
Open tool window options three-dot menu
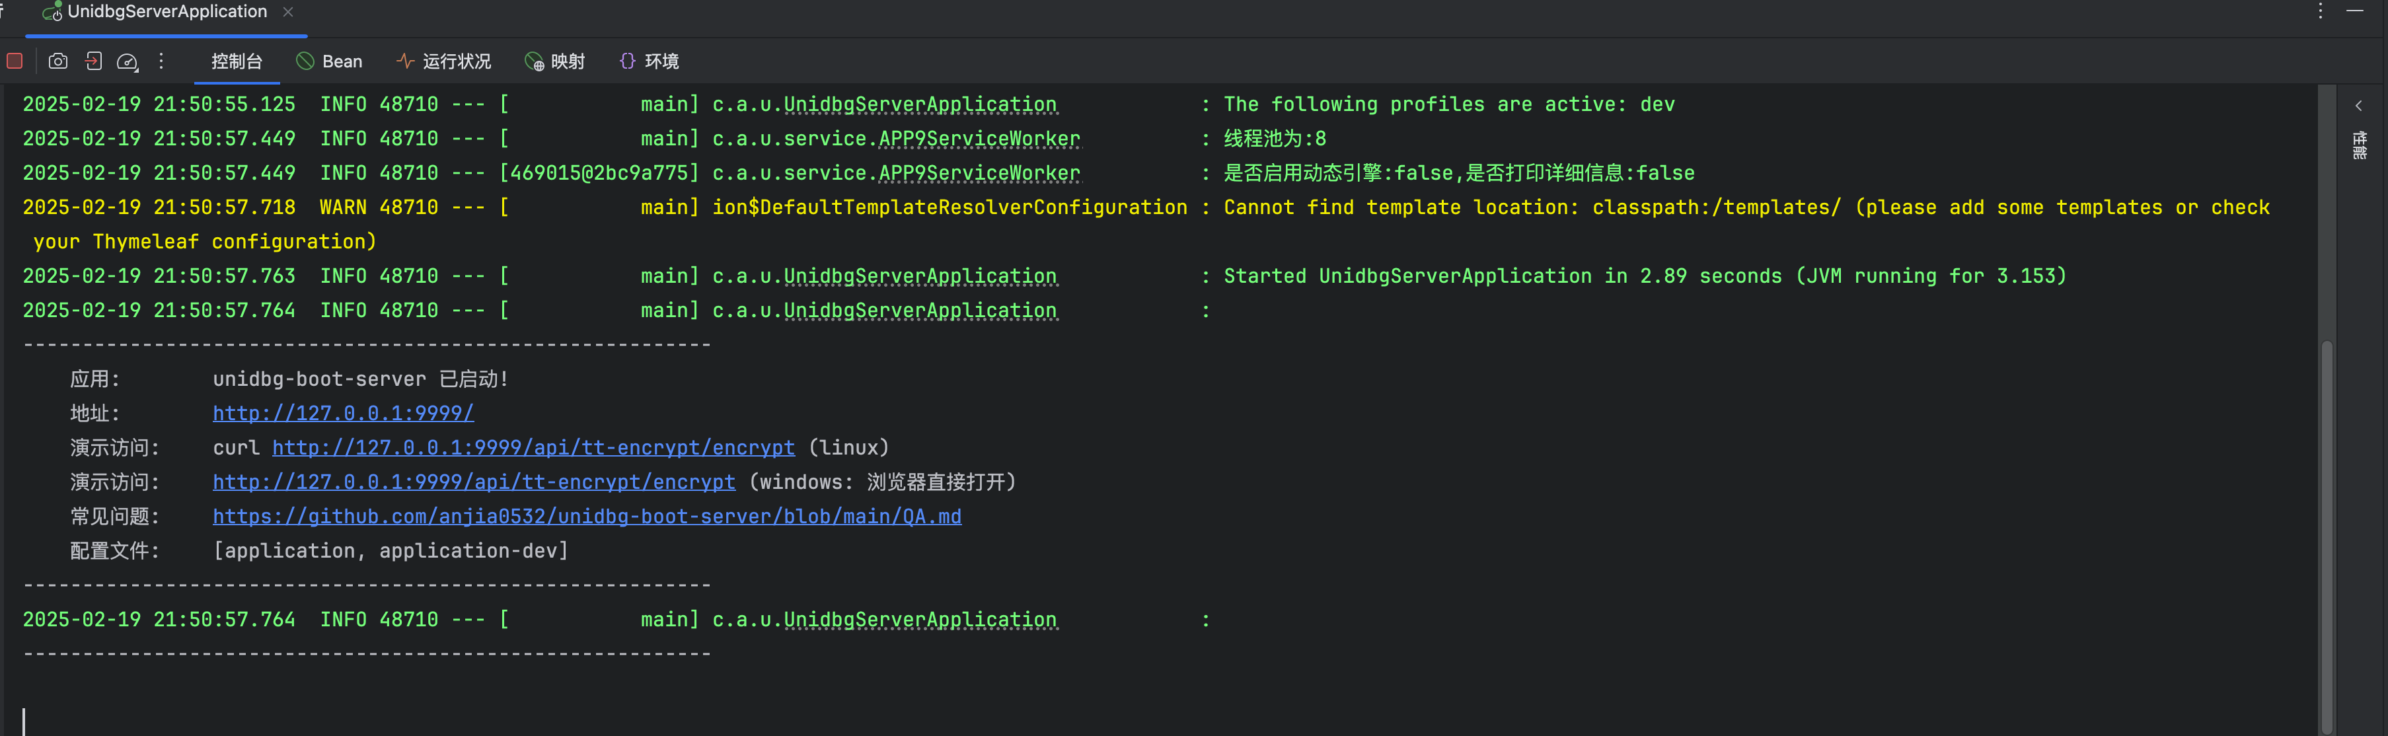point(2321,11)
